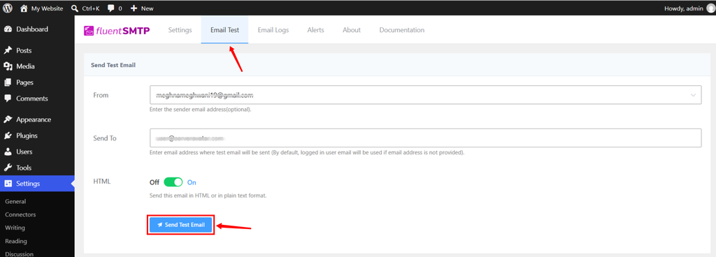This screenshot has width=716, height=257.
Task: Open Reading settings submenu
Action: coord(16,241)
